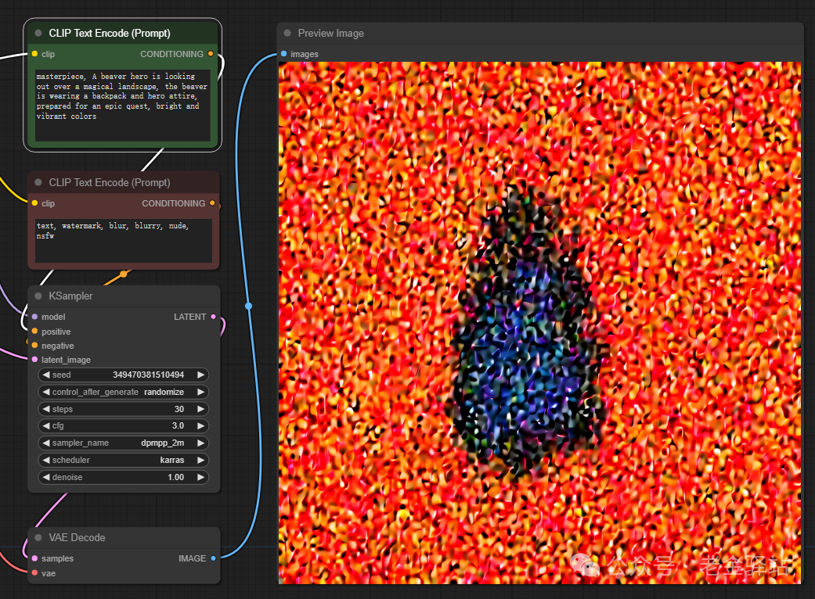Collapse the VAE Decode node via header dot
Viewport: 815px width, 599px height.
pos(38,537)
